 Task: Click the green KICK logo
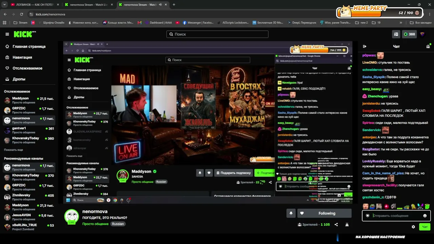tap(25, 34)
